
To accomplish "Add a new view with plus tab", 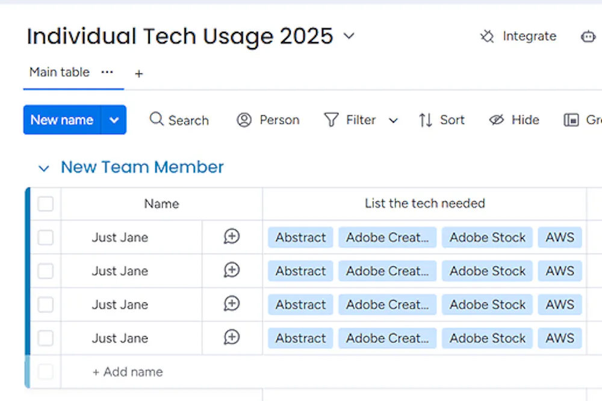I will pyautogui.click(x=138, y=73).
